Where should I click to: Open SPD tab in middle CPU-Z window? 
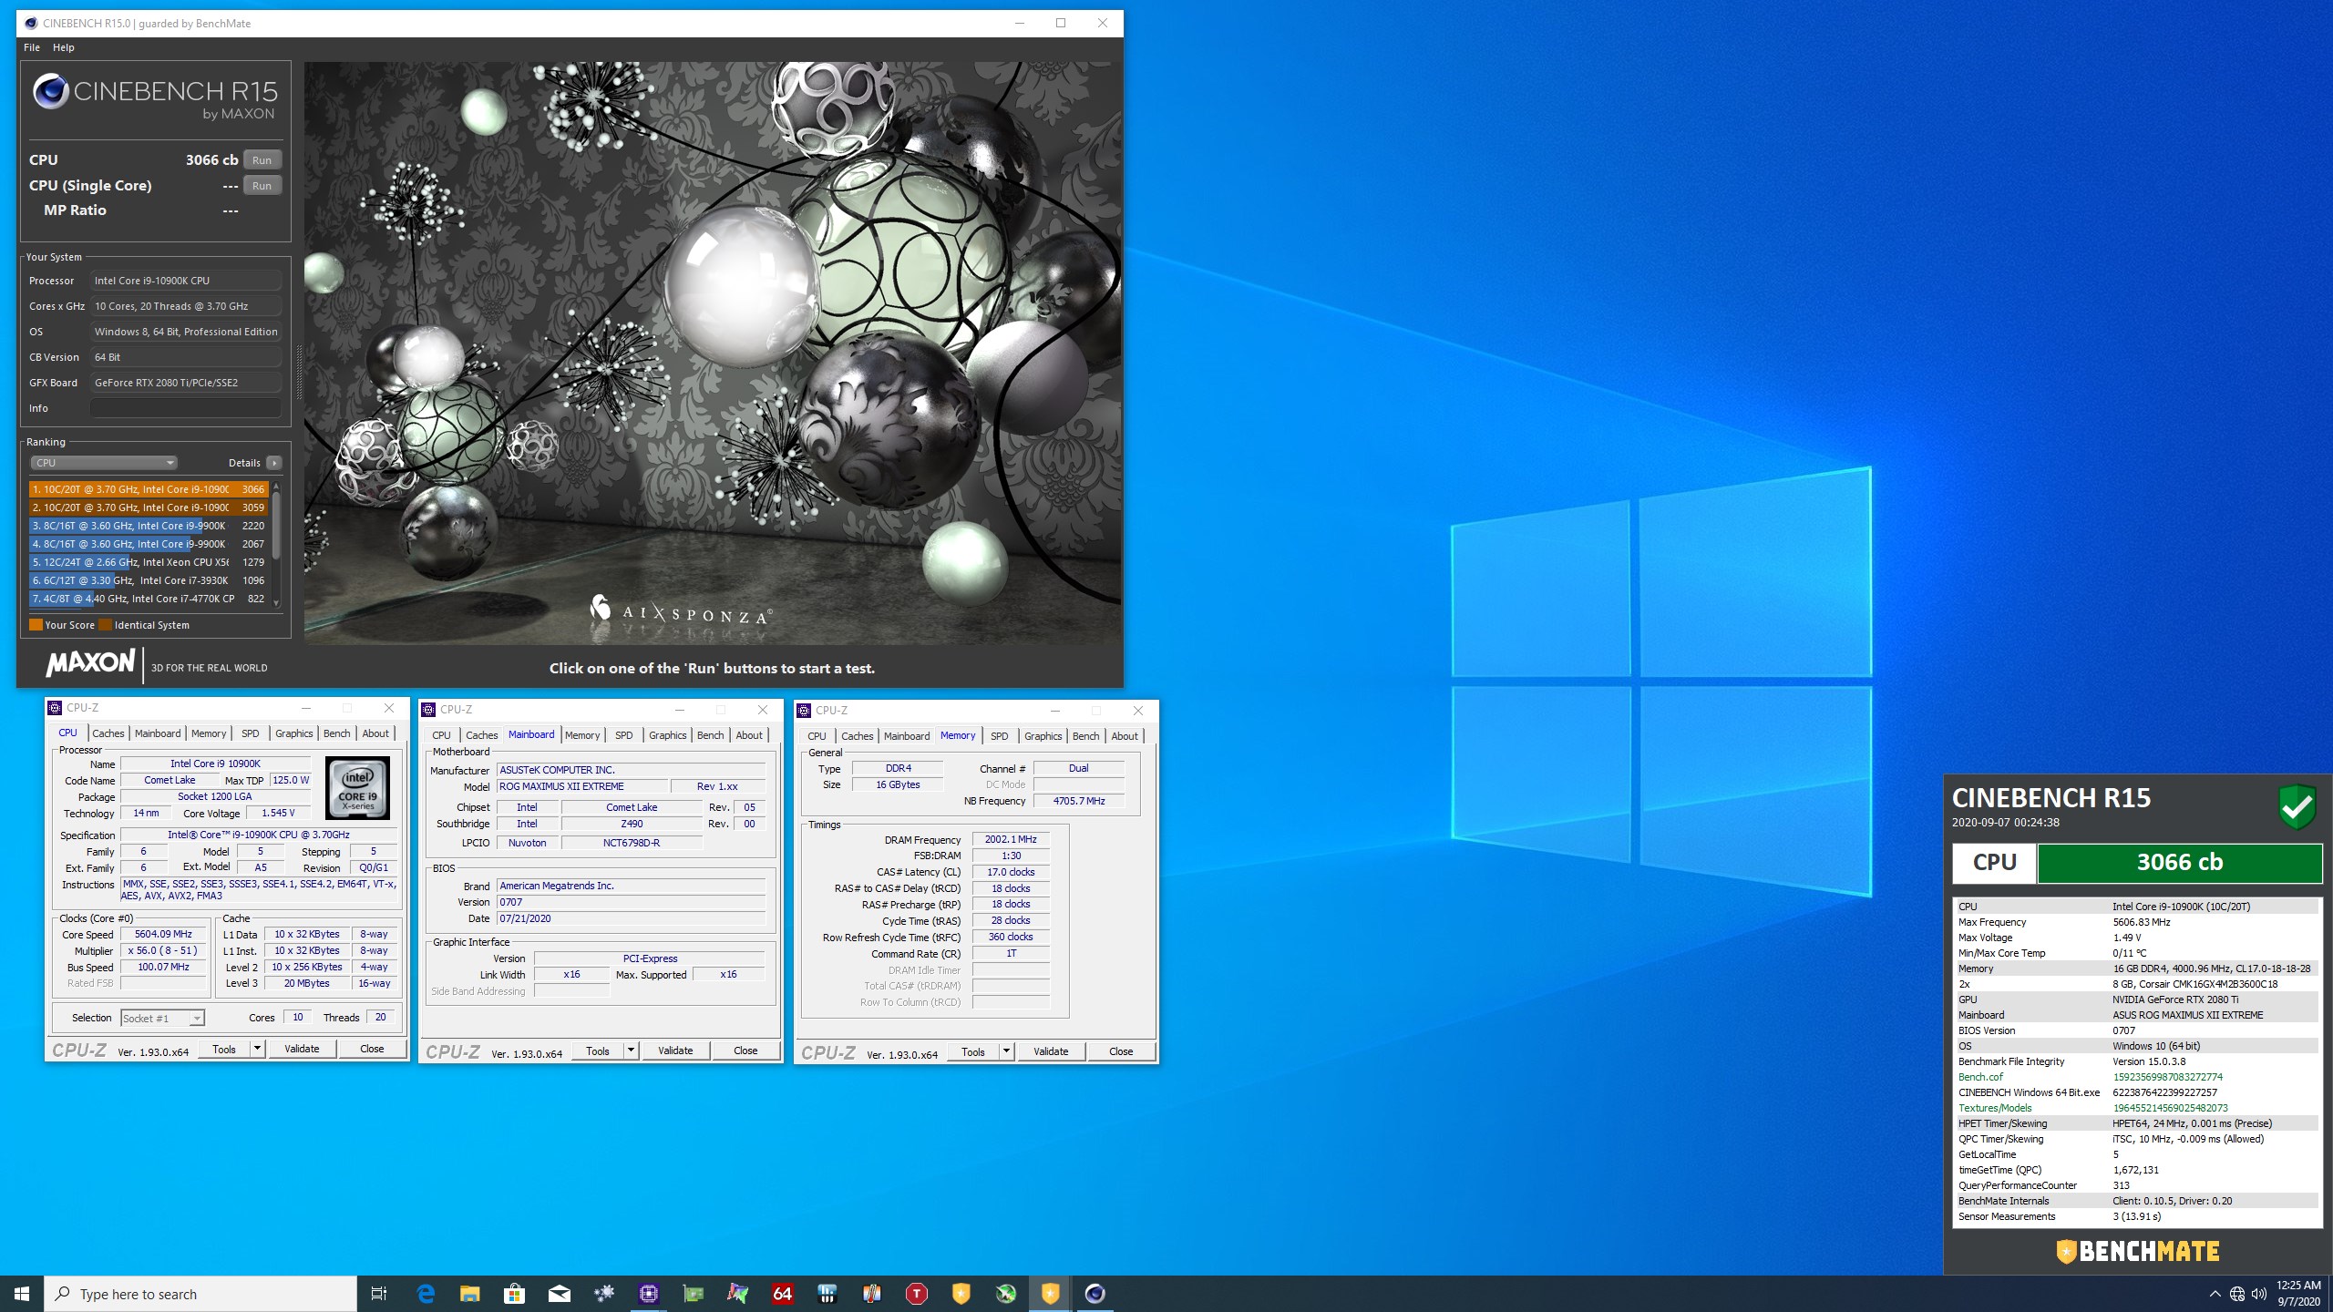623,735
